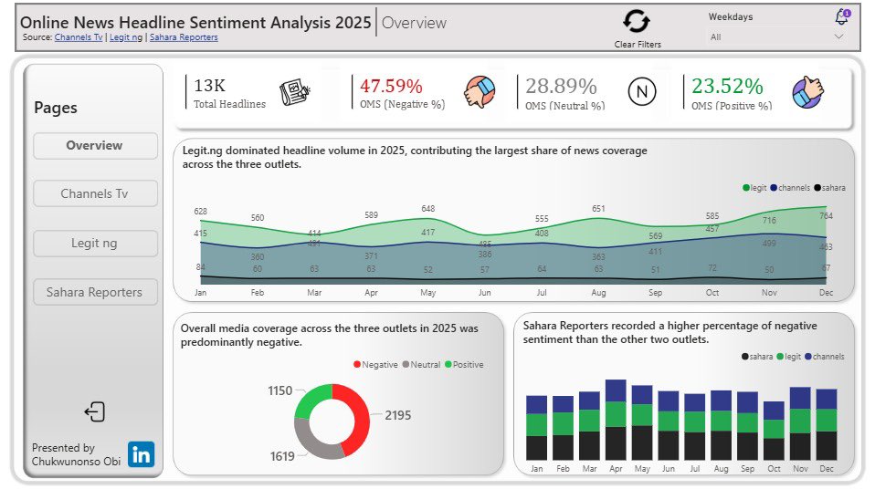Click the Clear Filters refresh icon

(x=637, y=22)
